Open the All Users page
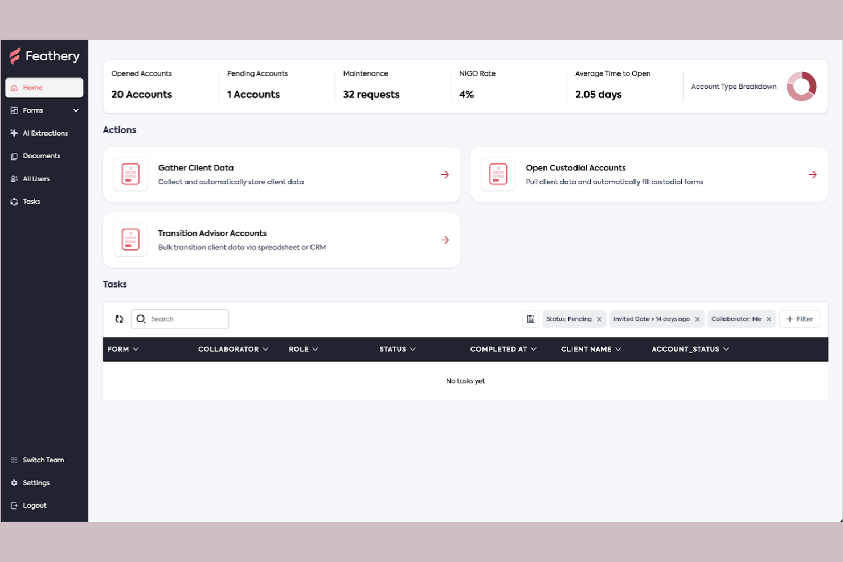 [35, 178]
